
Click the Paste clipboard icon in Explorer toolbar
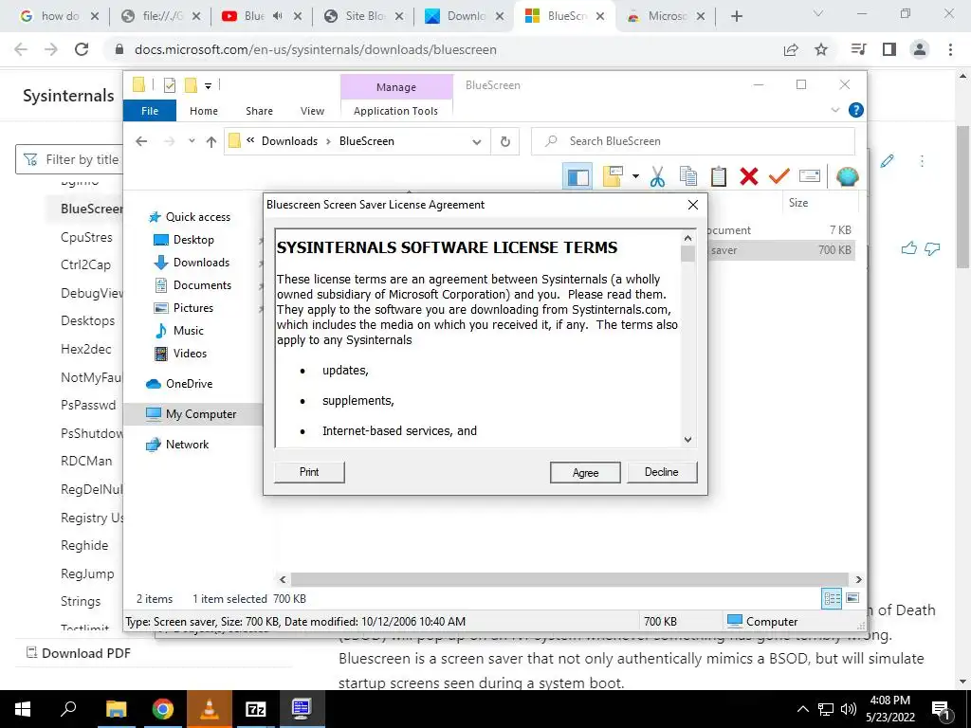click(x=719, y=177)
